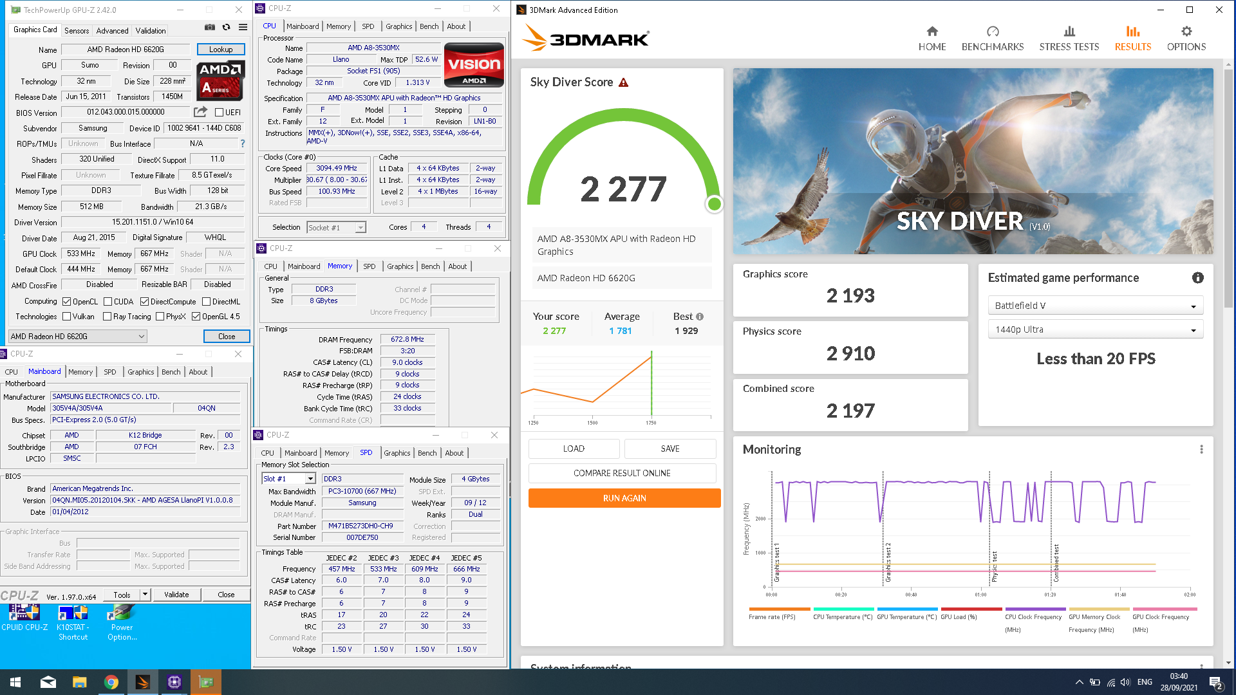The width and height of the screenshot is (1236, 695).
Task: Click Close button in GPU-Z
Action: click(x=227, y=336)
